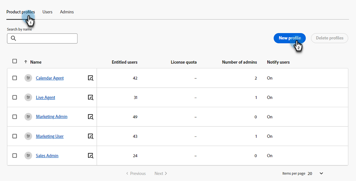356x181 pixels.
Task: Select the Marketing User row checkbox
Action: [15, 136]
